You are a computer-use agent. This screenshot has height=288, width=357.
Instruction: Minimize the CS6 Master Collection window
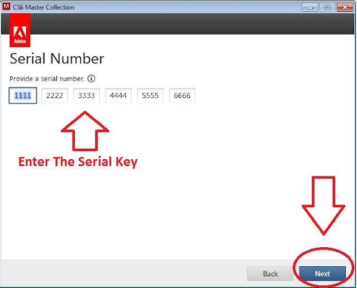click(310, 7)
